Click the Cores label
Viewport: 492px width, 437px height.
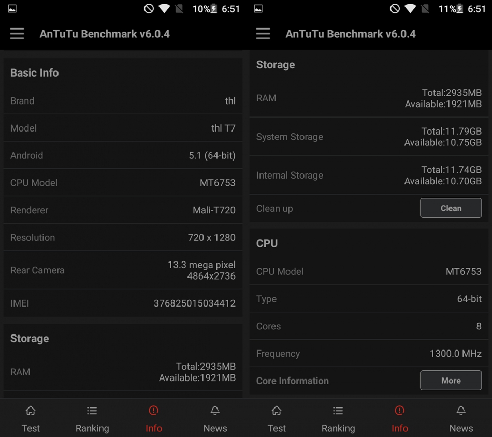point(269,326)
